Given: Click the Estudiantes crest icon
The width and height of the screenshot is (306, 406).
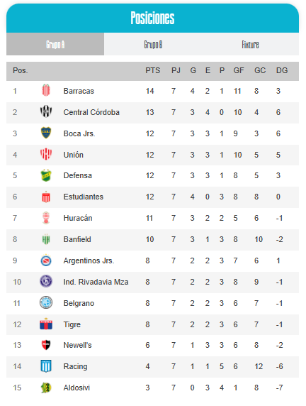Looking at the screenshot, I should coord(46,197).
